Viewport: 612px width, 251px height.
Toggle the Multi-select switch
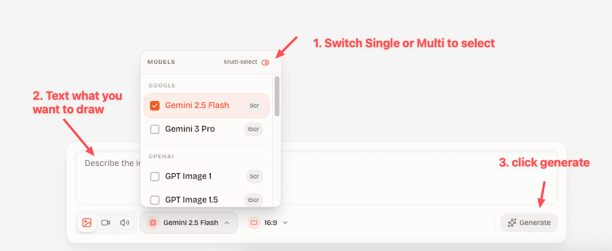click(265, 63)
